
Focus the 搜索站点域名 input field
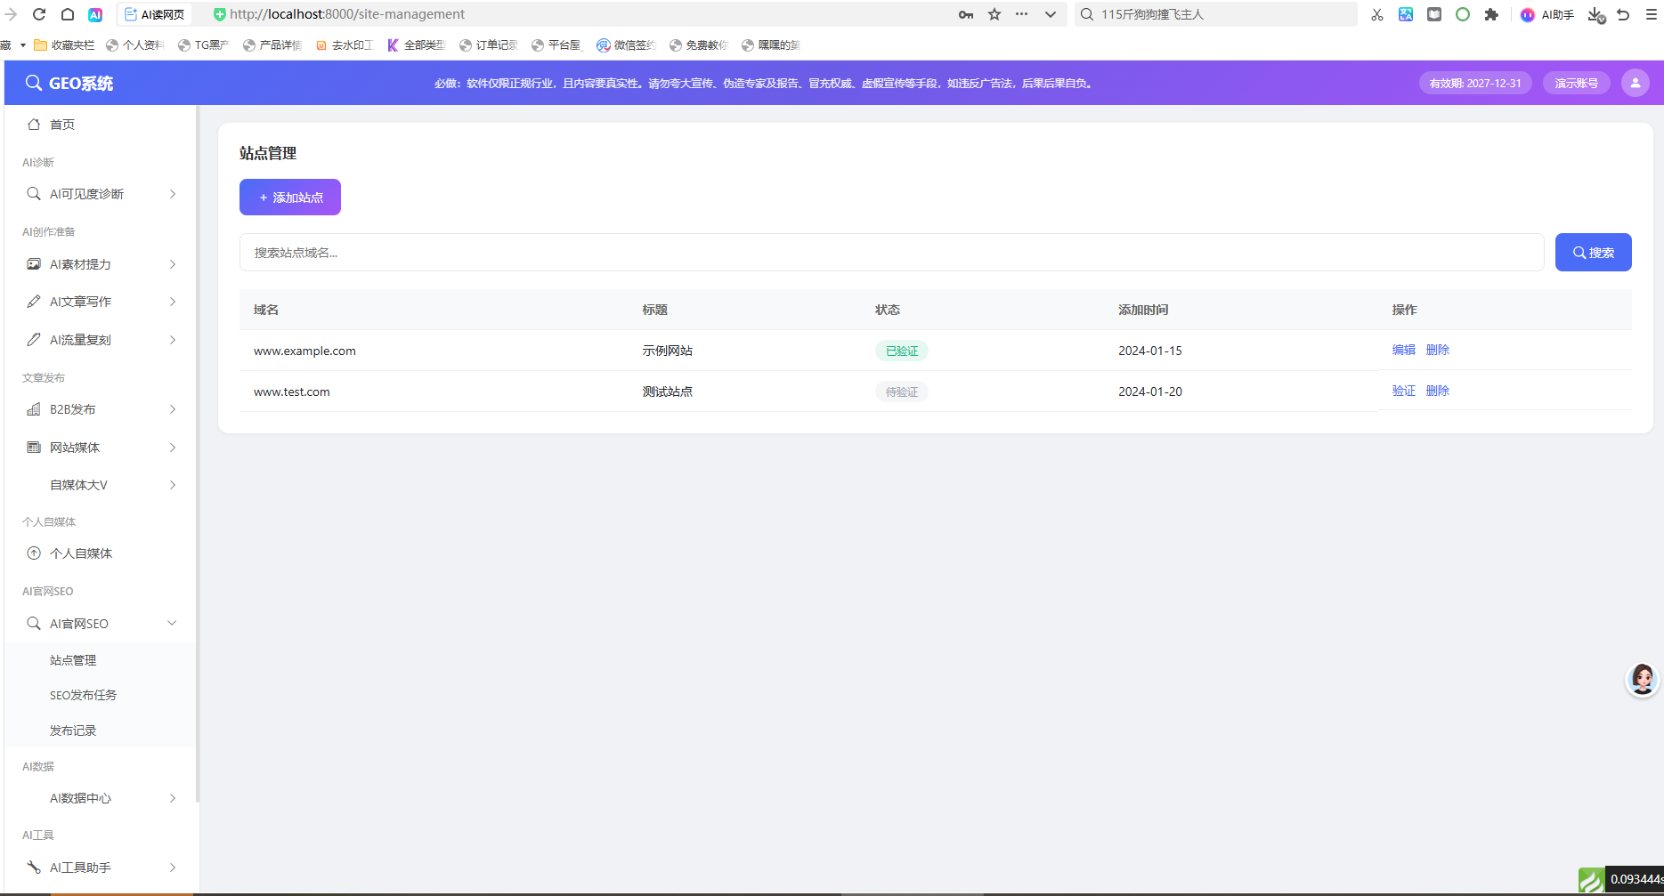891,253
